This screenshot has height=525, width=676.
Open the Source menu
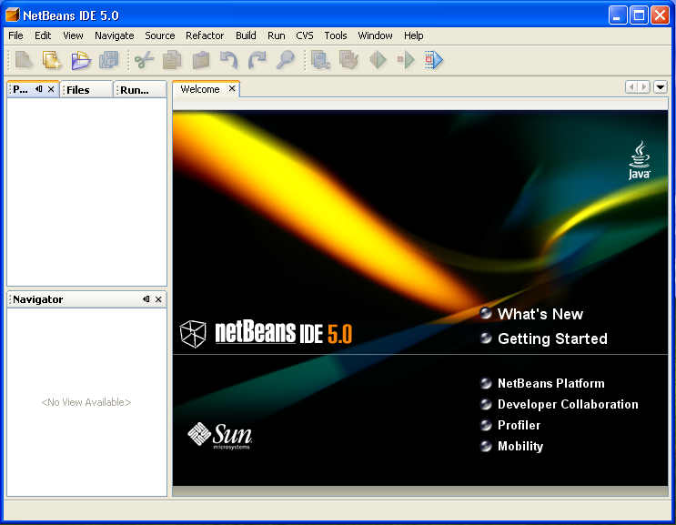(x=159, y=35)
